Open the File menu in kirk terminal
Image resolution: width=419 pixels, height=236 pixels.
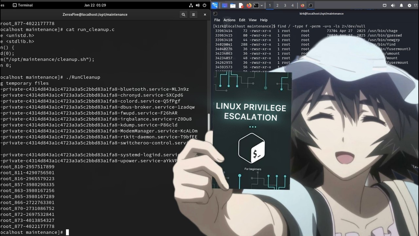pos(217,20)
